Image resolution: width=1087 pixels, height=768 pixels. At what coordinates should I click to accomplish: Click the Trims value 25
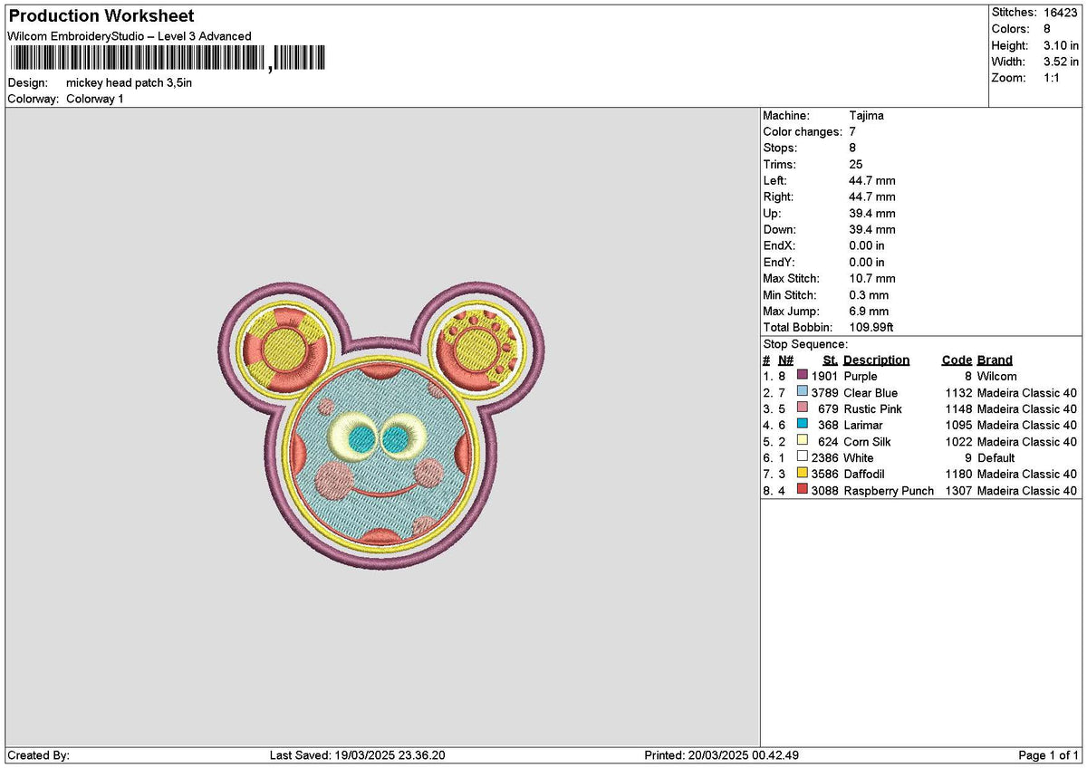pos(855,164)
